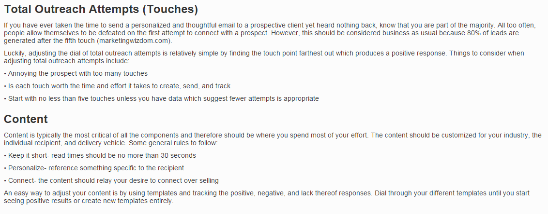Click the 'Content' section heading
The height and width of the screenshot is (219, 548).
26,119
